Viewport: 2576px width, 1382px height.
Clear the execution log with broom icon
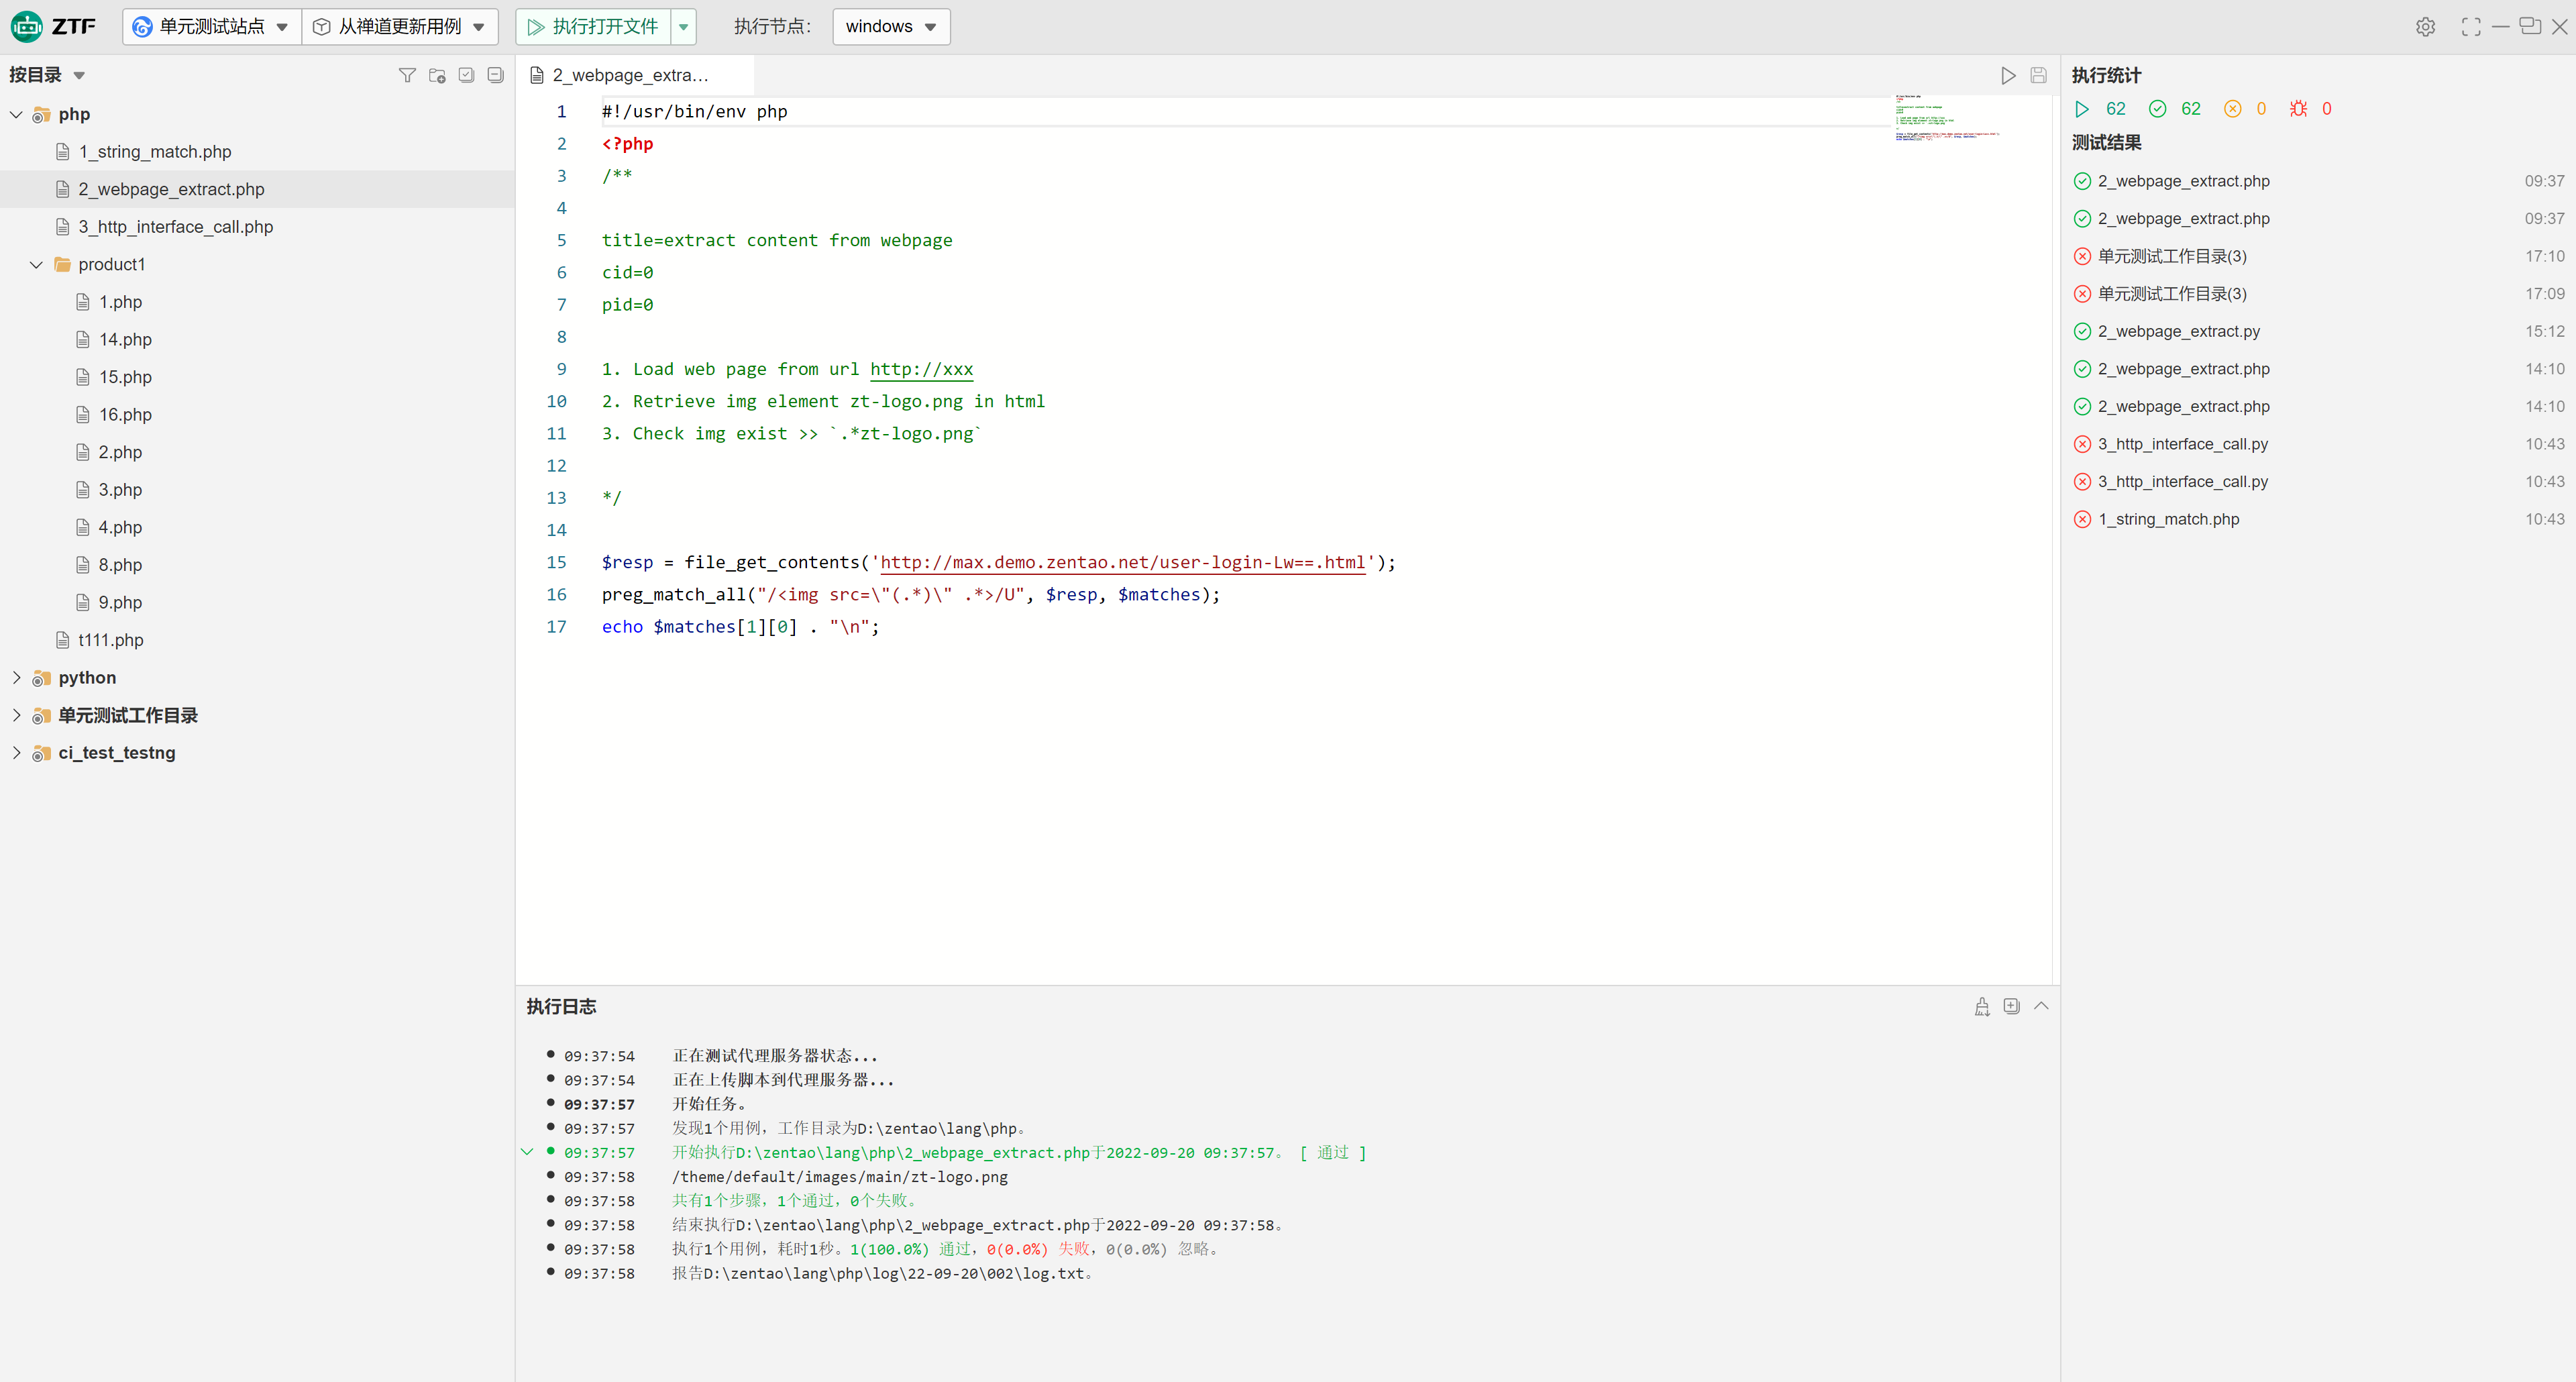[1982, 1006]
